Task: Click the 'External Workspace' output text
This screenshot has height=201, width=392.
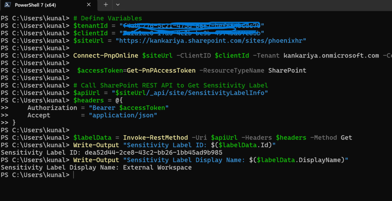Action: tap(157, 167)
